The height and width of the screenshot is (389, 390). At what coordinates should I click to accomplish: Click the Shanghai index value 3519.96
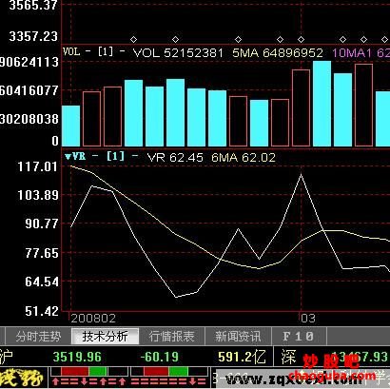pos(77,357)
